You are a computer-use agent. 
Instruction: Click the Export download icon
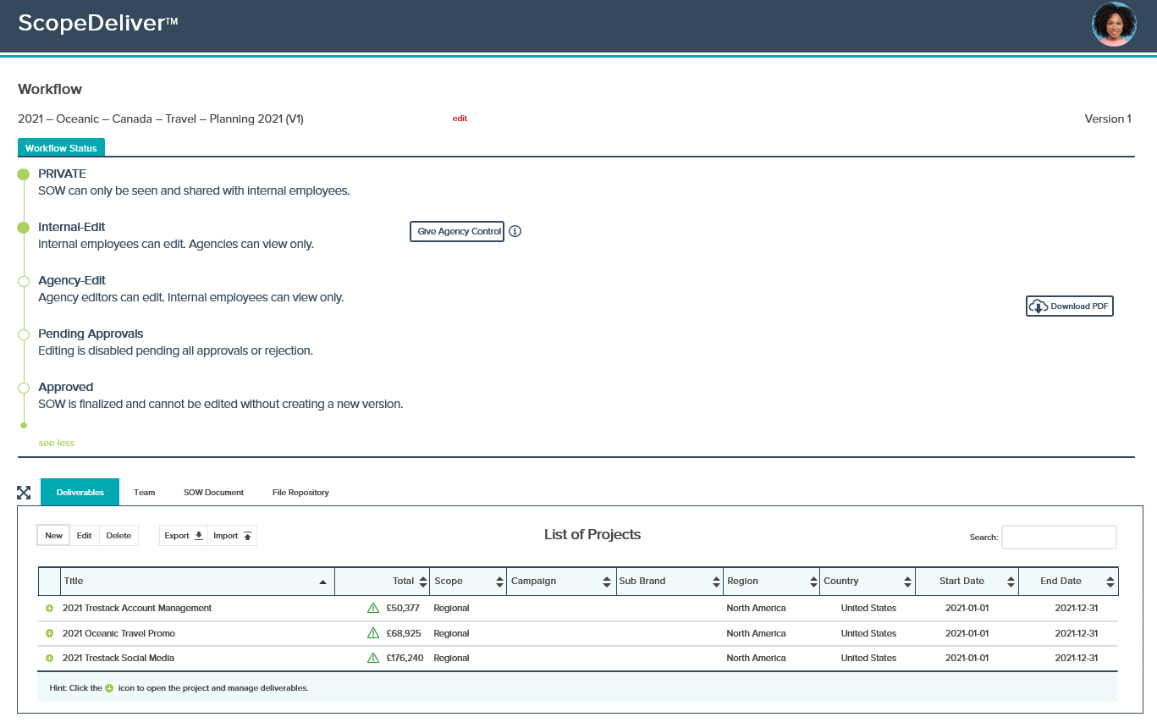click(x=198, y=535)
